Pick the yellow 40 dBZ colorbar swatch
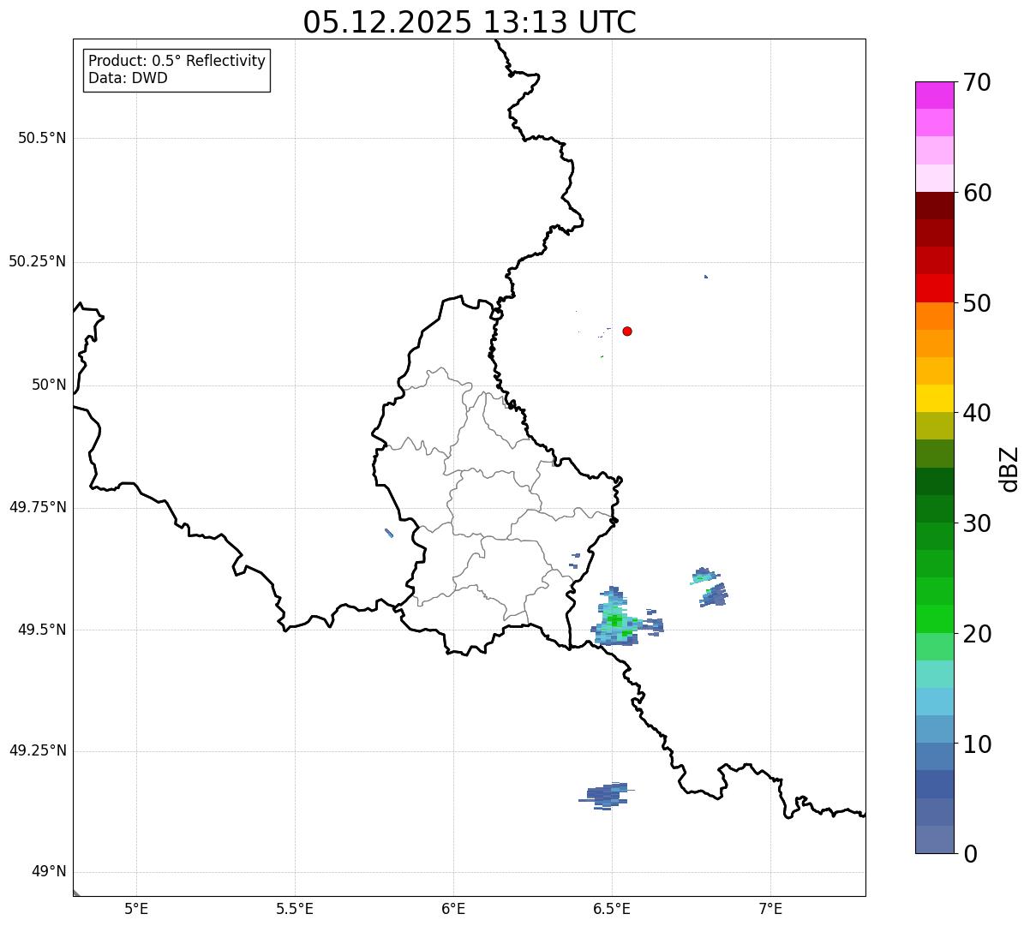 [934, 398]
